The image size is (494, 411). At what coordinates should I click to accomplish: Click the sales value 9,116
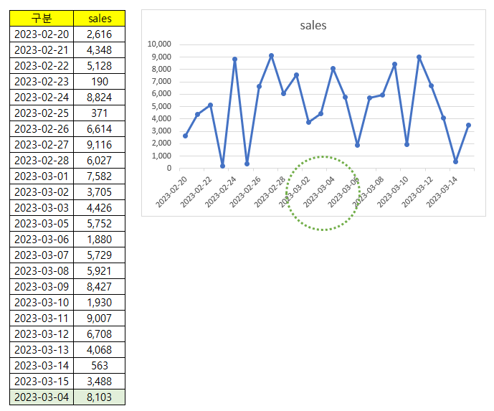click(x=99, y=144)
